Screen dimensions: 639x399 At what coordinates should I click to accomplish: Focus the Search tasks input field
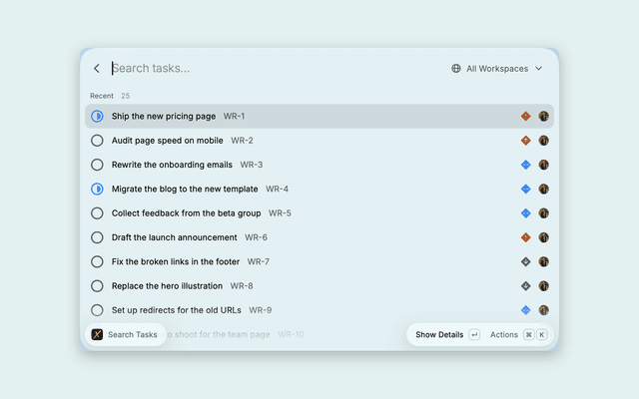point(278,69)
